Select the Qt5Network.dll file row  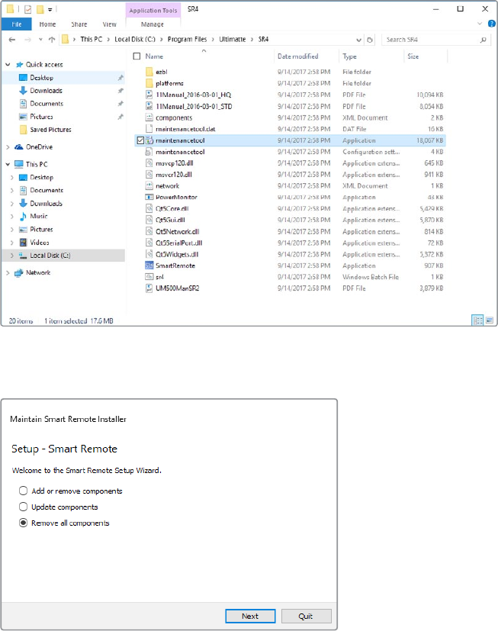(290, 232)
